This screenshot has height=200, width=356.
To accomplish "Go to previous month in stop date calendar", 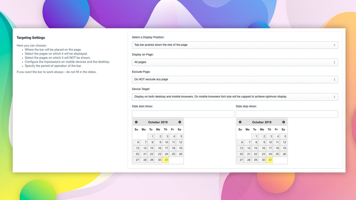I will (x=240, y=122).
